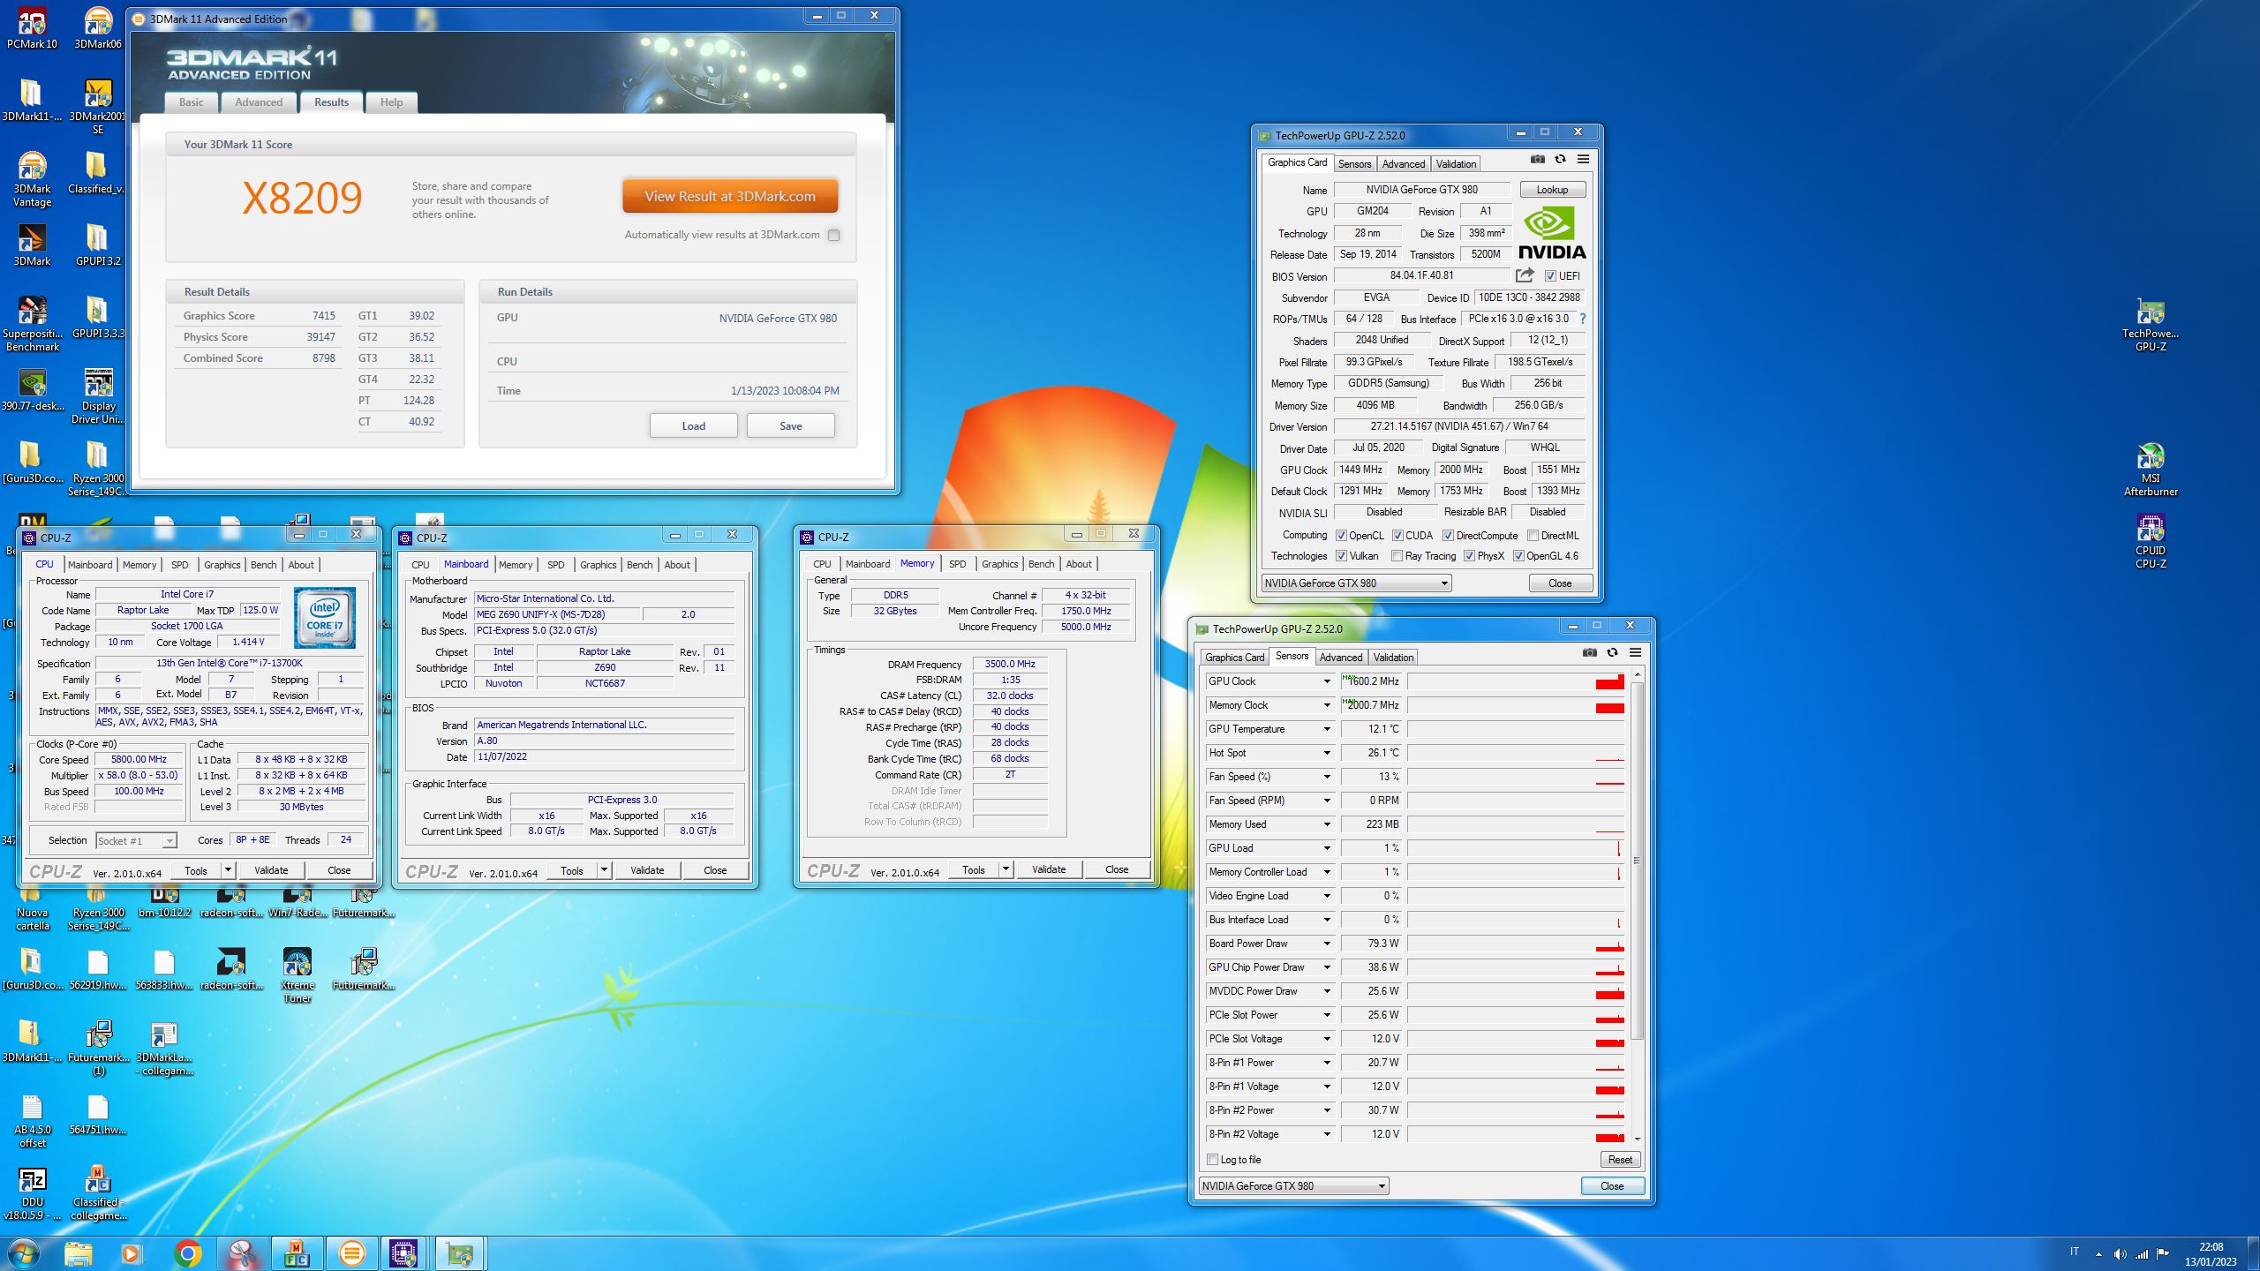Click volume speaker icon in system tray
Viewport: 2260px width, 1271px height.
pyautogui.click(x=2121, y=1254)
